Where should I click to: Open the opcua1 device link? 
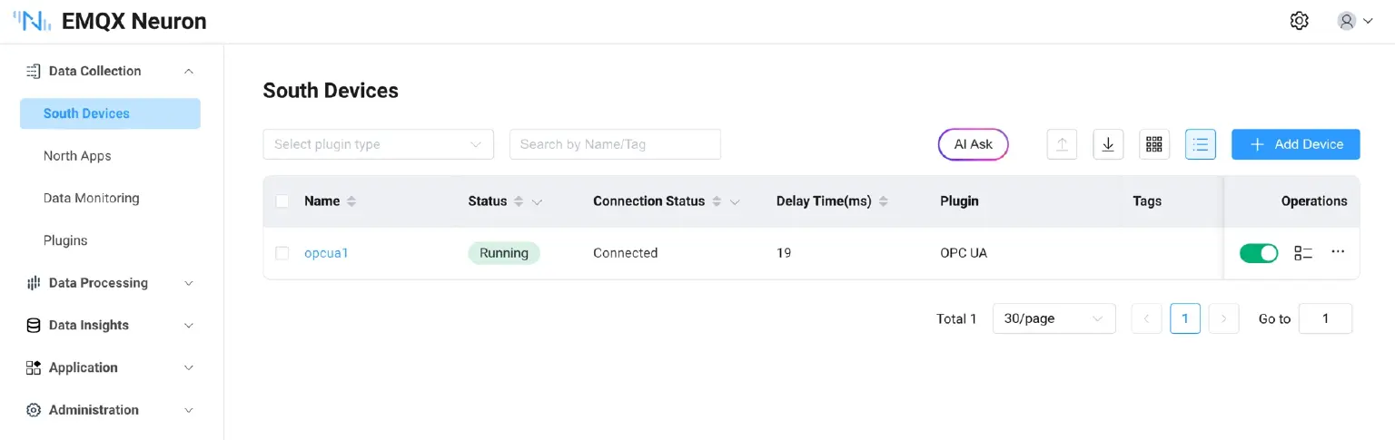(326, 253)
